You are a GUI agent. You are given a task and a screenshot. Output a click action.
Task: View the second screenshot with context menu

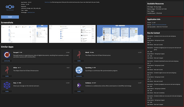[x=72, y=34]
